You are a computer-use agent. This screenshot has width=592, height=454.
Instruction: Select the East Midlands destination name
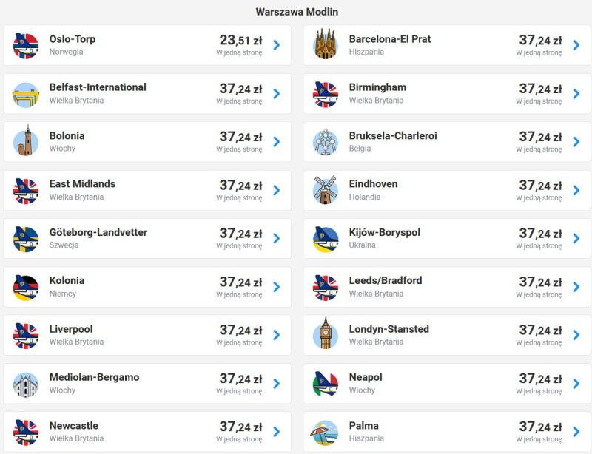(x=82, y=184)
